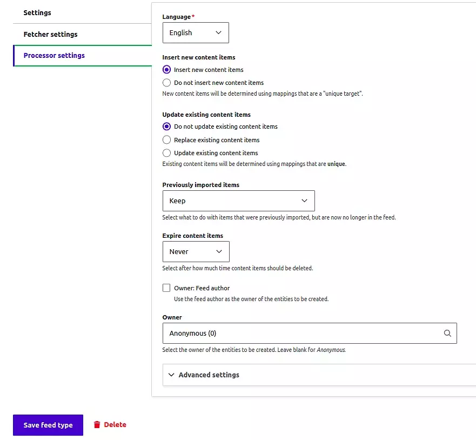
Task: Click the chevron on the Language select
Action: point(218,32)
